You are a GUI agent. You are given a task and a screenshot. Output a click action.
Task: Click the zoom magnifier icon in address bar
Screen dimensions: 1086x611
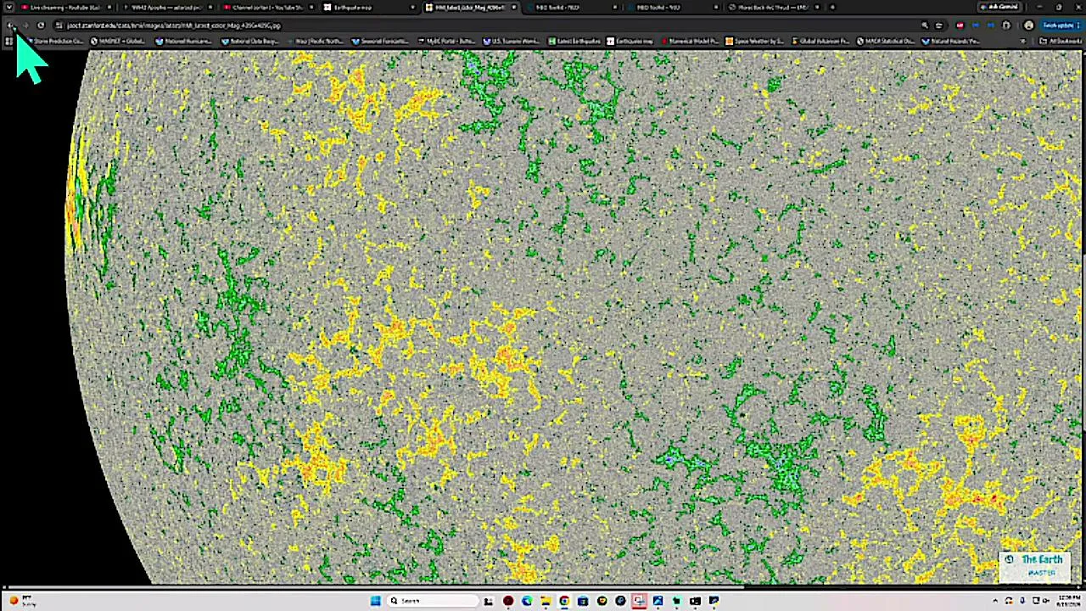[x=925, y=25]
